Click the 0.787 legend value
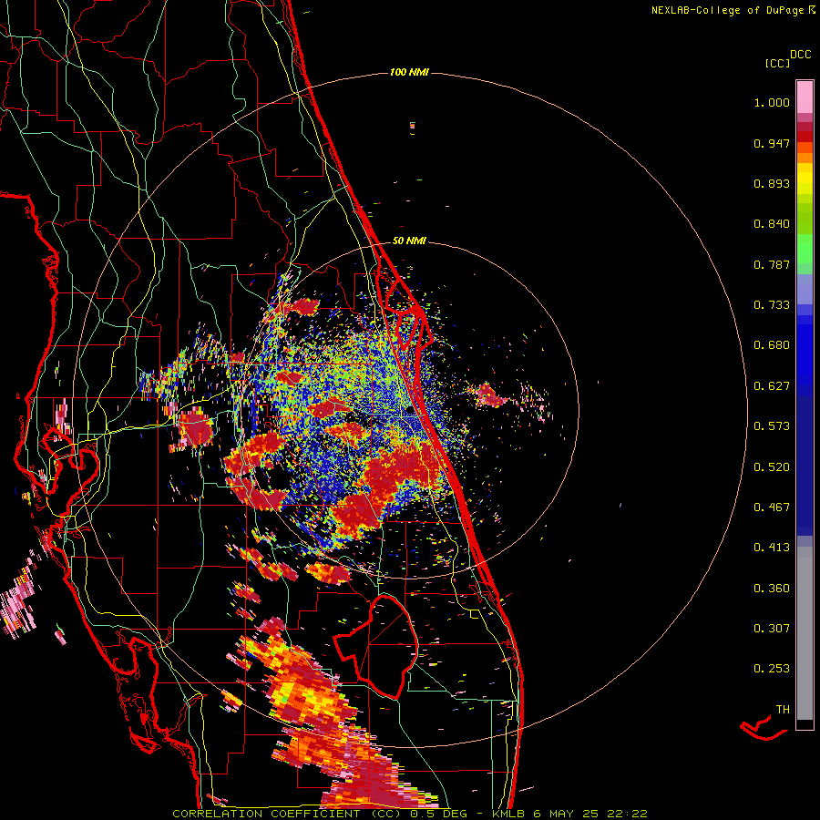The image size is (820, 820). pos(772,264)
